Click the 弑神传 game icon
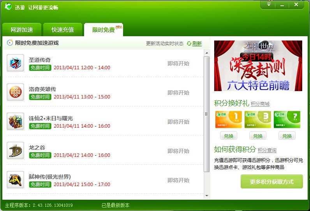310x211 pixels. pyautogui.click(x=16, y=180)
